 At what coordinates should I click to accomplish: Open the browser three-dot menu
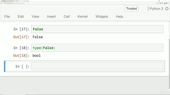(169, 3)
